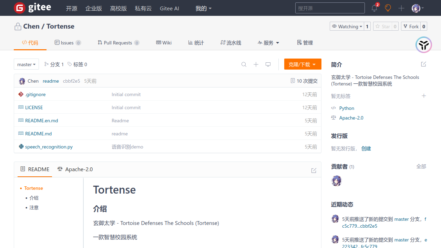
Task: Edit the repository intro with pencil icon
Action: (423, 64)
